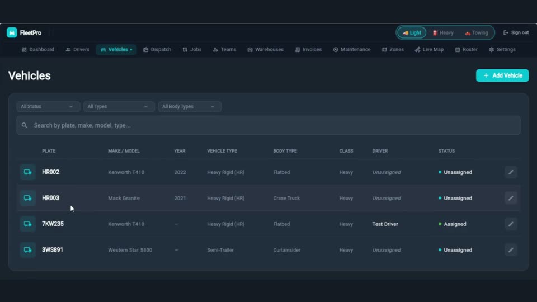Open the Settings tab
537x302 pixels.
click(502, 50)
